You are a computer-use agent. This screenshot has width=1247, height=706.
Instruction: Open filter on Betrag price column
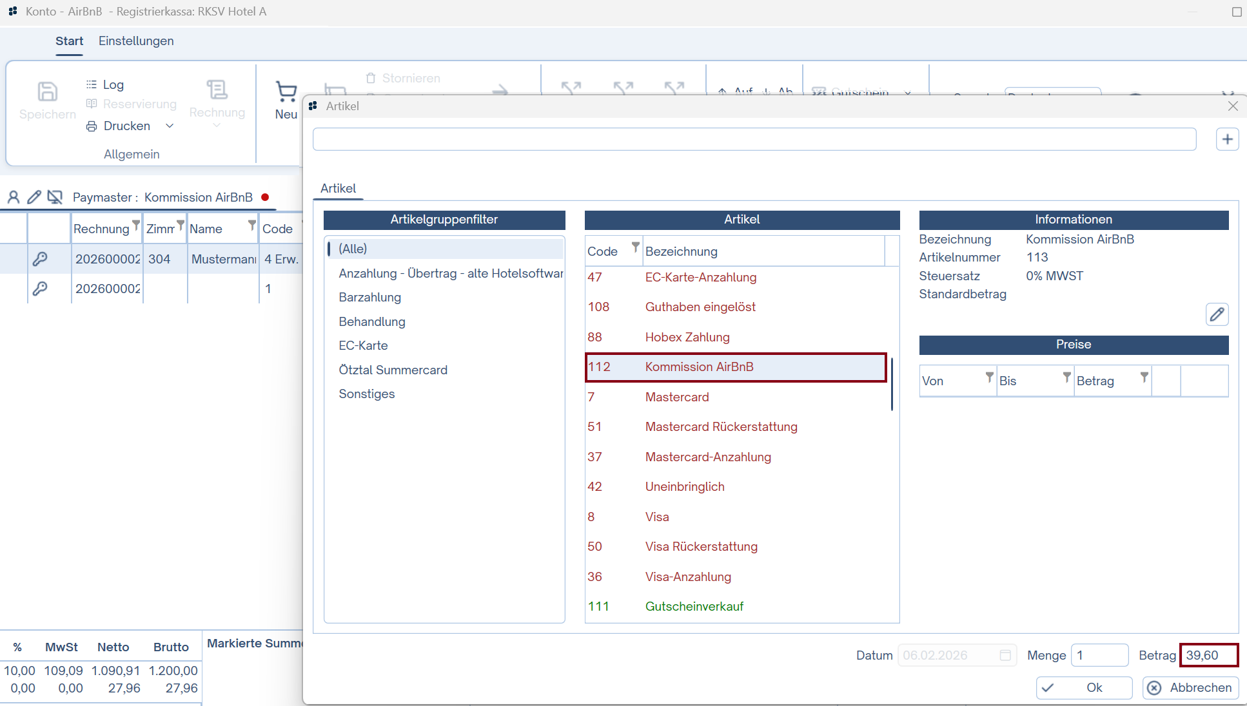1144,377
